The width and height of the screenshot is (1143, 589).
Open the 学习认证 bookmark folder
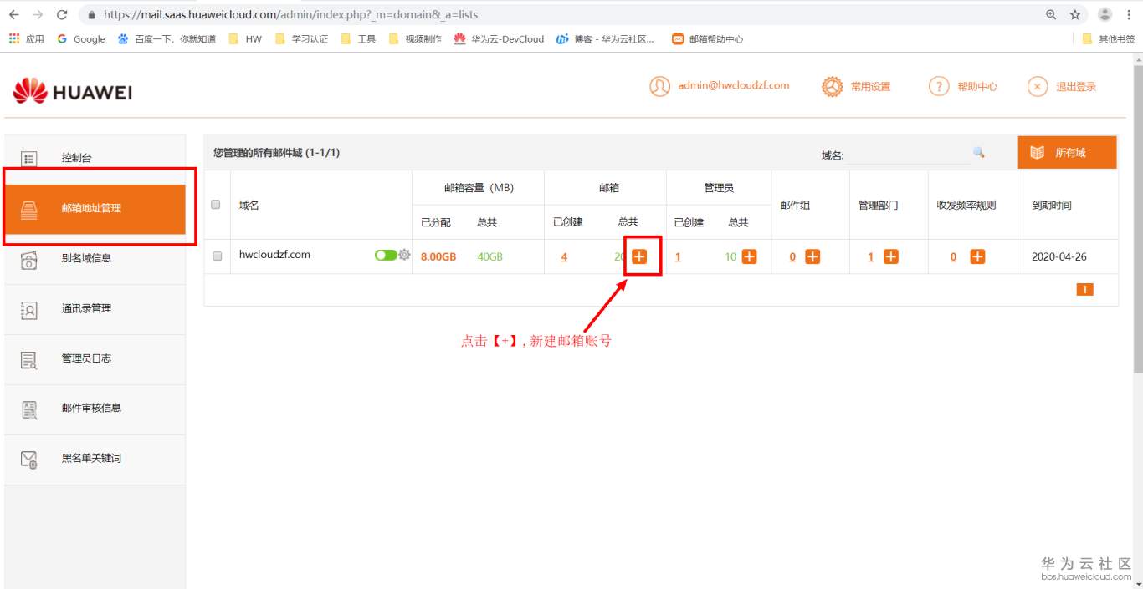click(x=301, y=38)
